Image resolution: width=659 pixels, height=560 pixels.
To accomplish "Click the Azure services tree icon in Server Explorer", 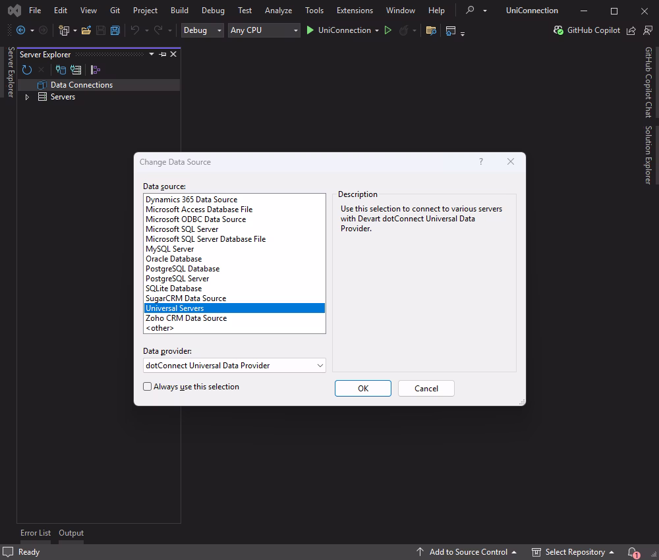I will tap(96, 70).
